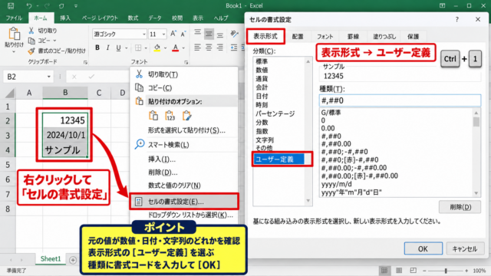The width and height of the screenshot is (491, 276).
Task: Align text right
Action: 220,48
